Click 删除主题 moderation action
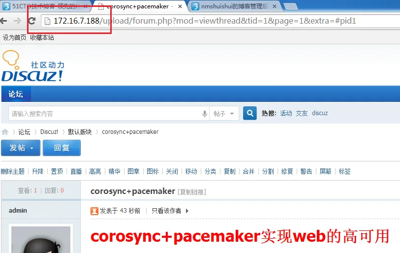The width and height of the screenshot is (400, 253). 13,171
